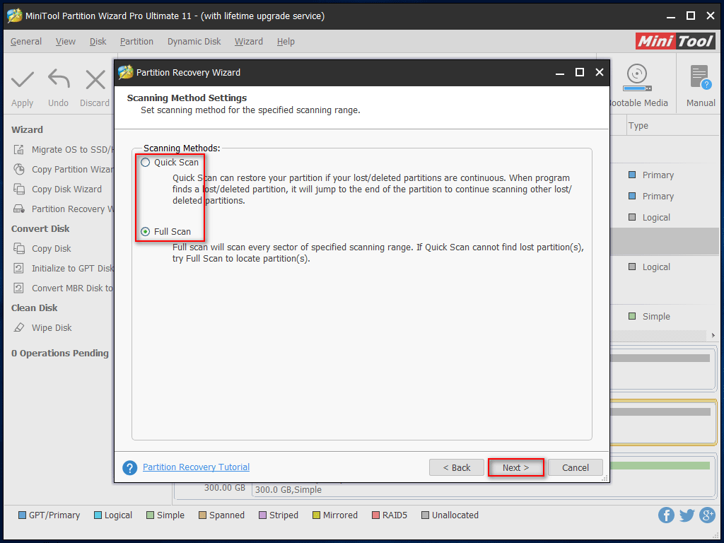The image size is (724, 543).
Task: Click the Apply checkmark icon
Action: pyautogui.click(x=22, y=79)
